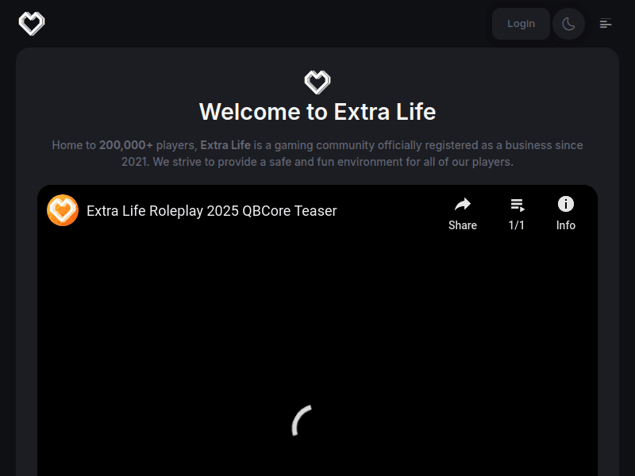Show video details with the Info icon
The width and height of the screenshot is (635, 476).
point(566,204)
